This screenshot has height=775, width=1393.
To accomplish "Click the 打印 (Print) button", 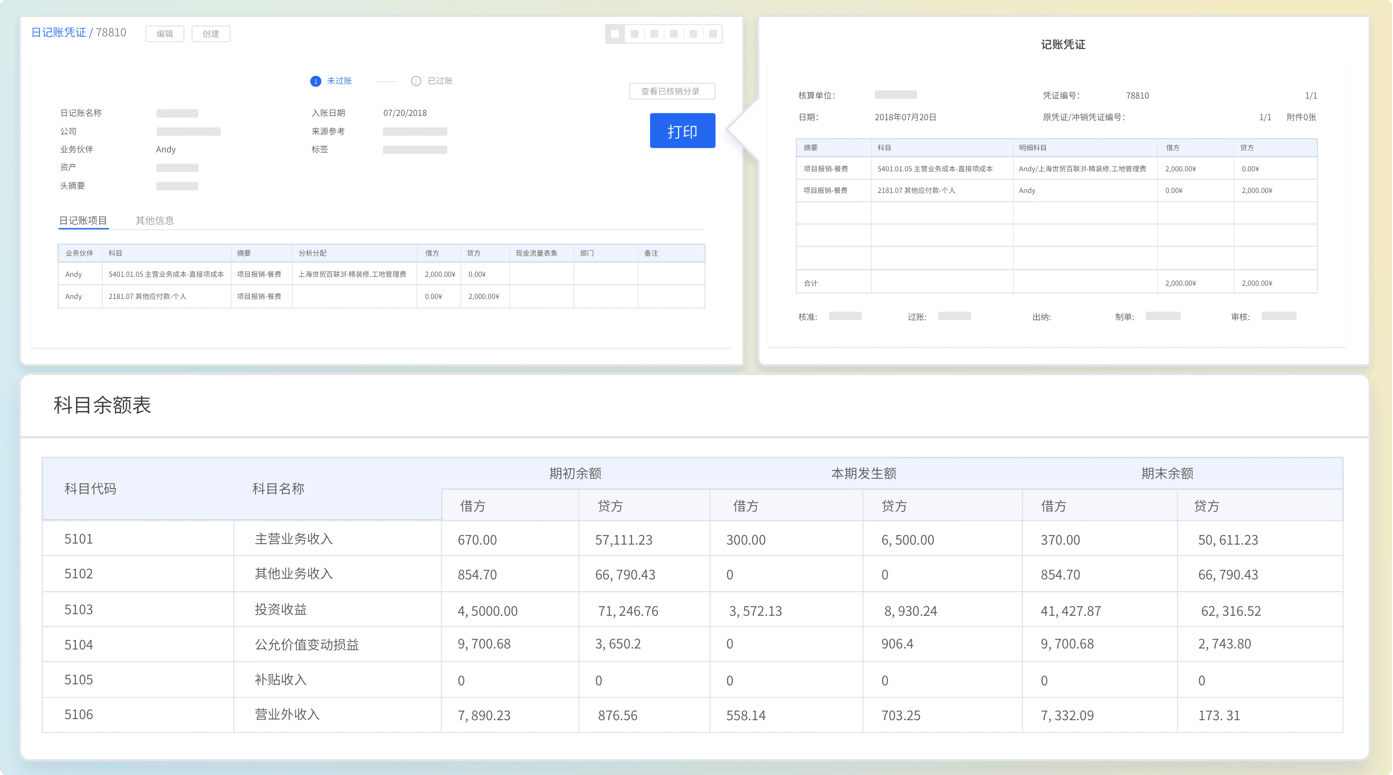I will 681,132.
